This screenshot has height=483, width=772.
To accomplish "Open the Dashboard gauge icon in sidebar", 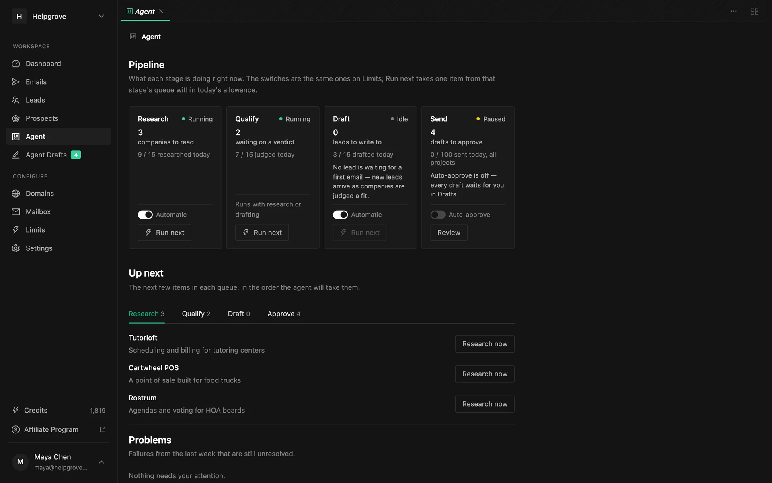I will coord(16,64).
